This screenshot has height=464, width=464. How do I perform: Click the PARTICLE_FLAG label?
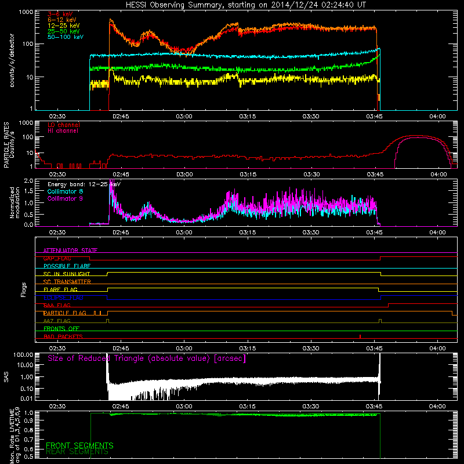coord(65,313)
